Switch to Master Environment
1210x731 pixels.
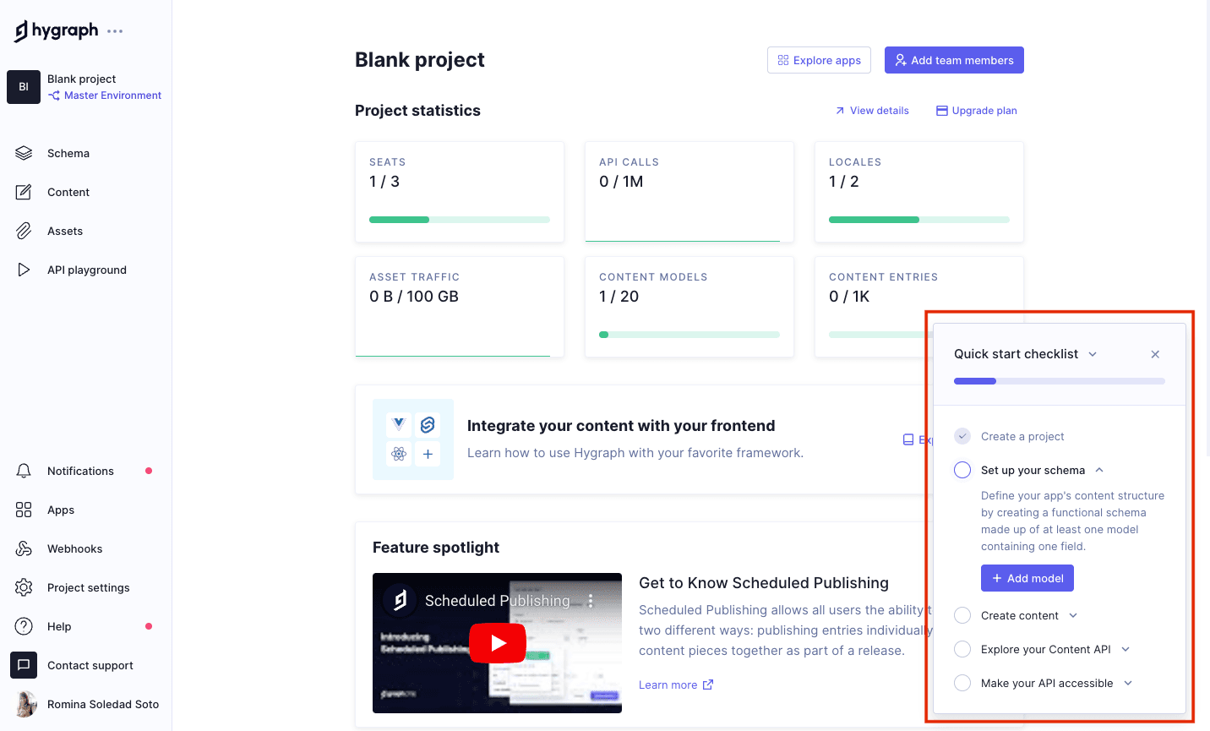pyautogui.click(x=111, y=95)
